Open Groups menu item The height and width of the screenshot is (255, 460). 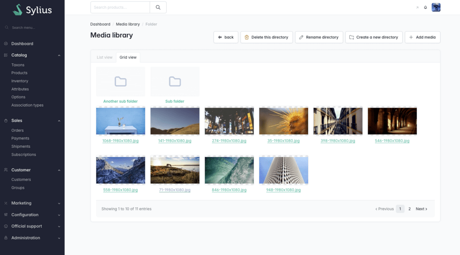point(18,188)
